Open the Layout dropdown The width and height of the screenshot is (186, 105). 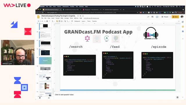tap(83, 21)
